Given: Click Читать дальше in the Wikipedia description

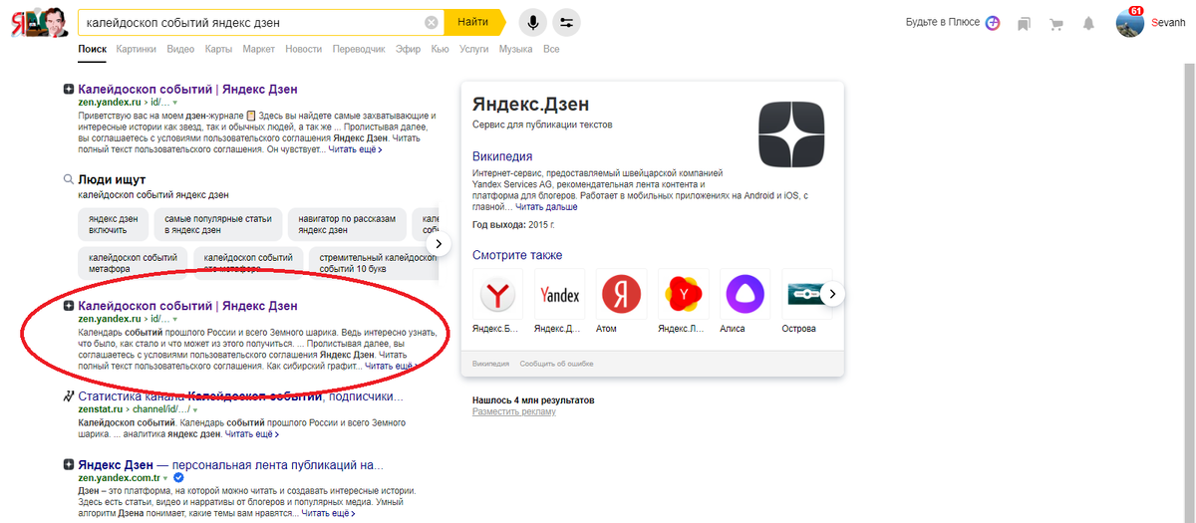Looking at the screenshot, I should click(x=547, y=207).
